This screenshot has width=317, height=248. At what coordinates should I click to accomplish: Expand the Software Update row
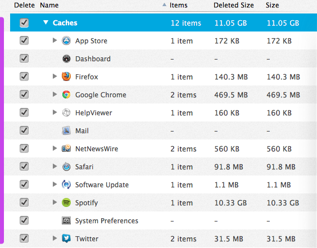click(55, 184)
